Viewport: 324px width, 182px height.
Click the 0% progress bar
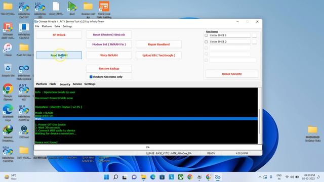tap(148, 147)
